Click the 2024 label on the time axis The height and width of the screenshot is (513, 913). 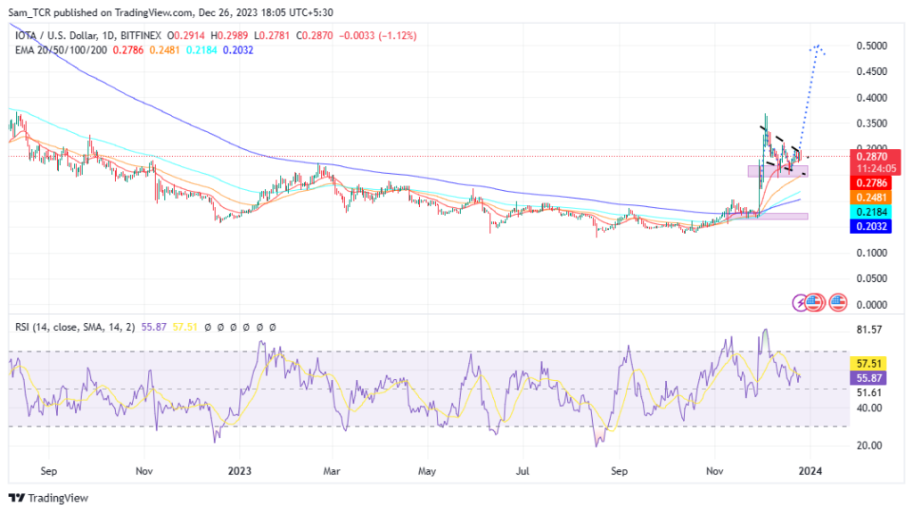(810, 471)
